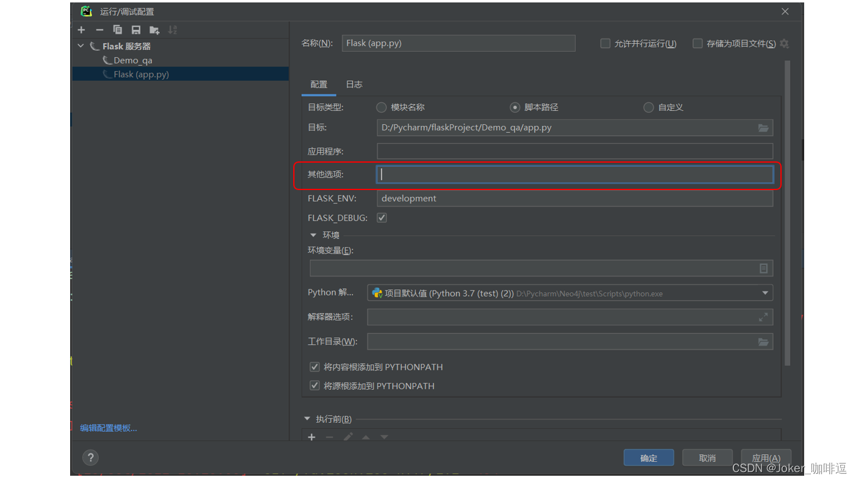Select the 模块名称 target type radio
This screenshot has width=856, height=480.
click(382, 107)
